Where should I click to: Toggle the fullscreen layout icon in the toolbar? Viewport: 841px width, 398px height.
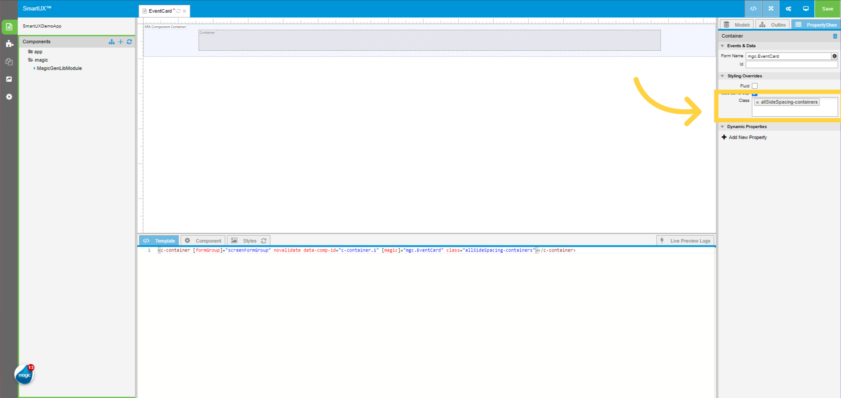point(770,9)
